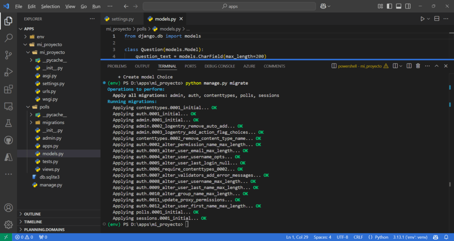This screenshot has width=454, height=241.
Task: Change indentation via Spaces: 4
Action: coord(322,237)
